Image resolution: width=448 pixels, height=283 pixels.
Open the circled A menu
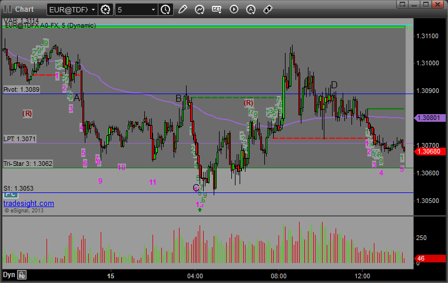[251, 9]
